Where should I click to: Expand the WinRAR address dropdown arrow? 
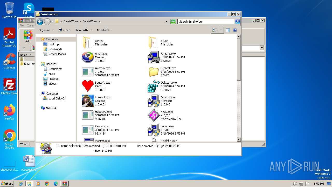point(261,48)
